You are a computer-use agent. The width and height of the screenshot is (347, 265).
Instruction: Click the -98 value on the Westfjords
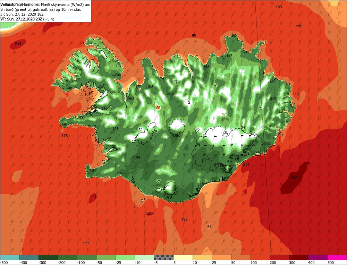pyautogui.click(x=69, y=88)
